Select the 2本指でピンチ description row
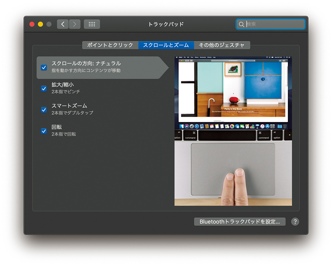The width and height of the screenshot is (332, 266). pos(66,92)
